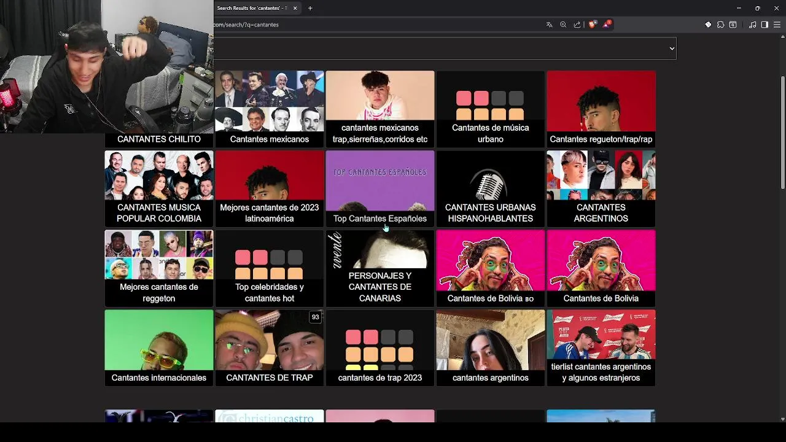Click the address bar URL field

pyautogui.click(x=375, y=25)
